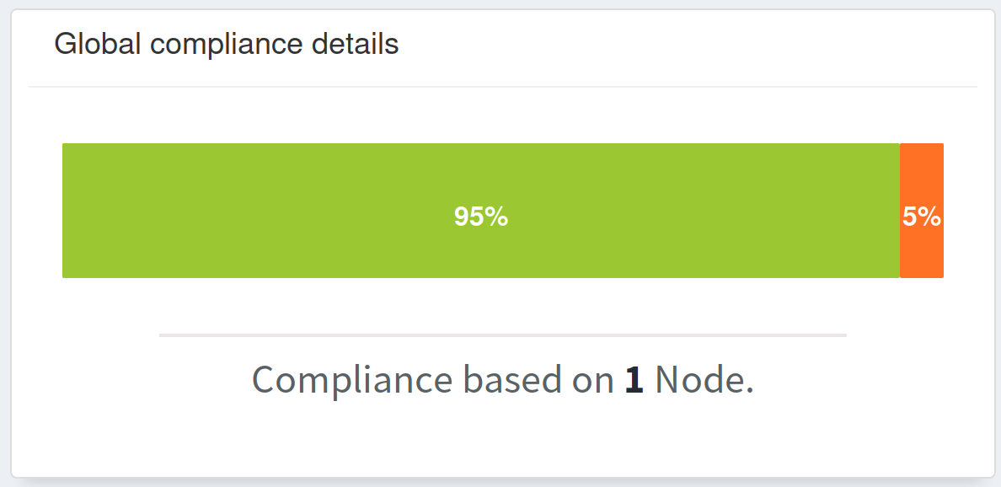Select the Compliance based on 1 Node text
The width and height of the screenshot is (1001, 487).
[504, 378]
